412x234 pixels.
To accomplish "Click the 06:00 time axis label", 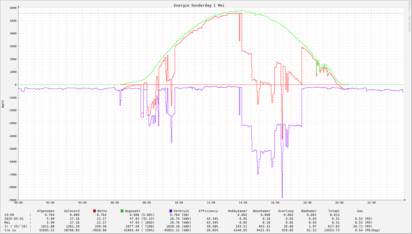I will pos(114,203).
